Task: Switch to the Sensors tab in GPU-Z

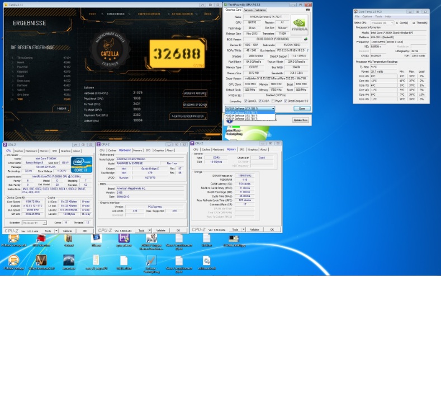Action: pyautogui.click(x=248, y=10)
